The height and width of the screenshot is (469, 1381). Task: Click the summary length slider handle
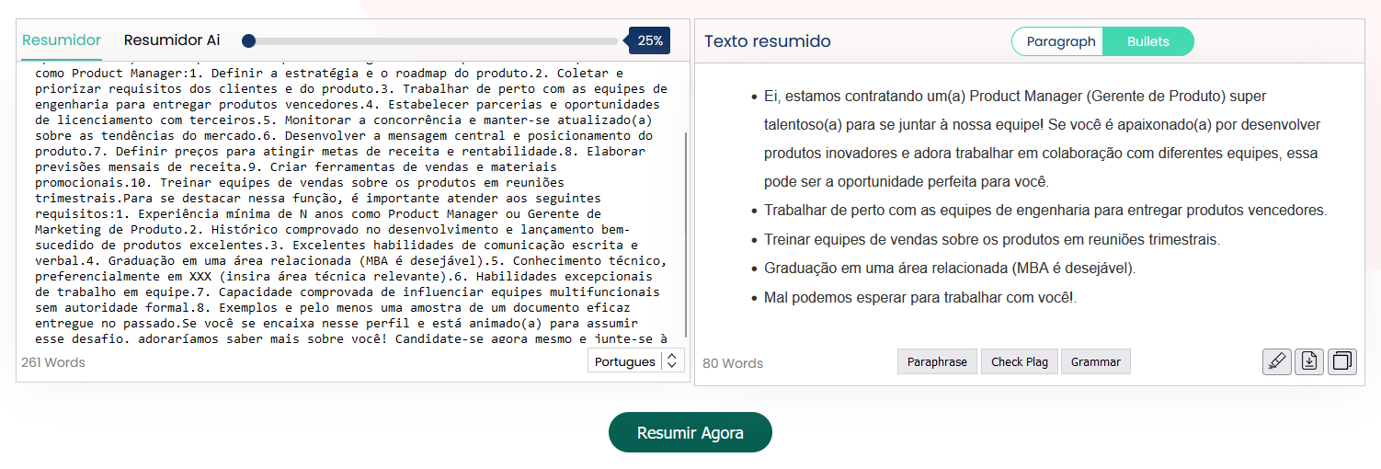[249, 40]
